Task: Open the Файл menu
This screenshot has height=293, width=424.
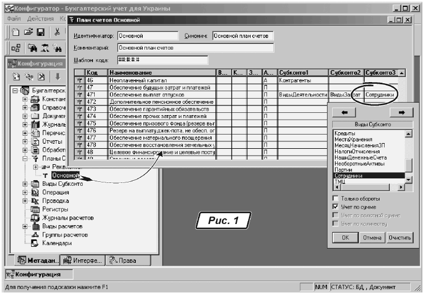Action: pos(11,19)
